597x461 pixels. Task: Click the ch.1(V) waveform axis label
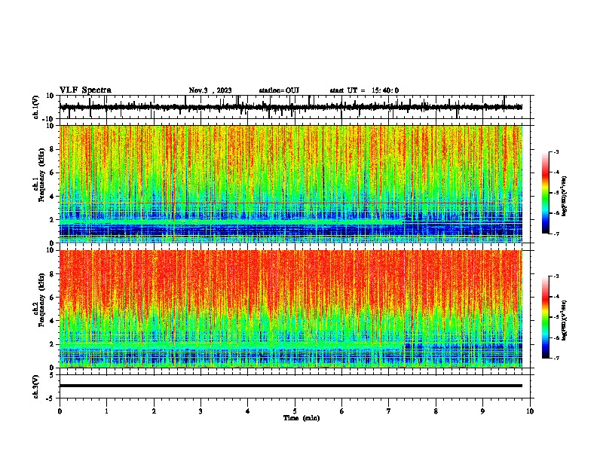click(x=36, y=107)
